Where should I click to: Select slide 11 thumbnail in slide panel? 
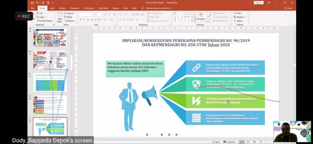(x=50, y=82)
